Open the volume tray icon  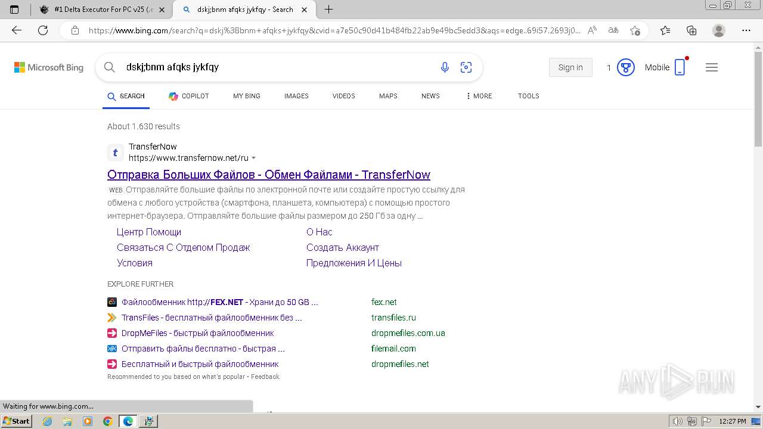(x=678, y=421)
